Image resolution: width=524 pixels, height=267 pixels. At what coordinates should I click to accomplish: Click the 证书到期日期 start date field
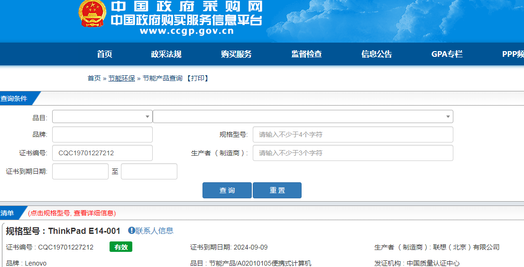point(80,171)
